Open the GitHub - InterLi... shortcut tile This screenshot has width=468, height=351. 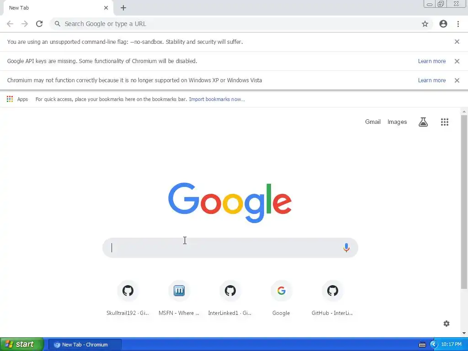pyautogui.click(x=333, y=298)
